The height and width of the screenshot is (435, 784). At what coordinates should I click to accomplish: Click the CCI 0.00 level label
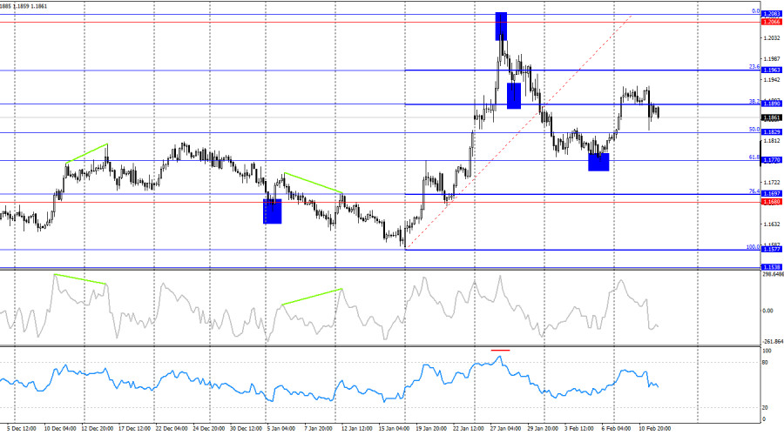point(767,311)
